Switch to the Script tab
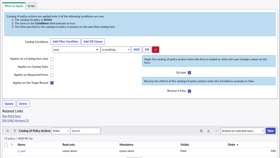Viewport: 280px width, 158px height. [31, 6]
